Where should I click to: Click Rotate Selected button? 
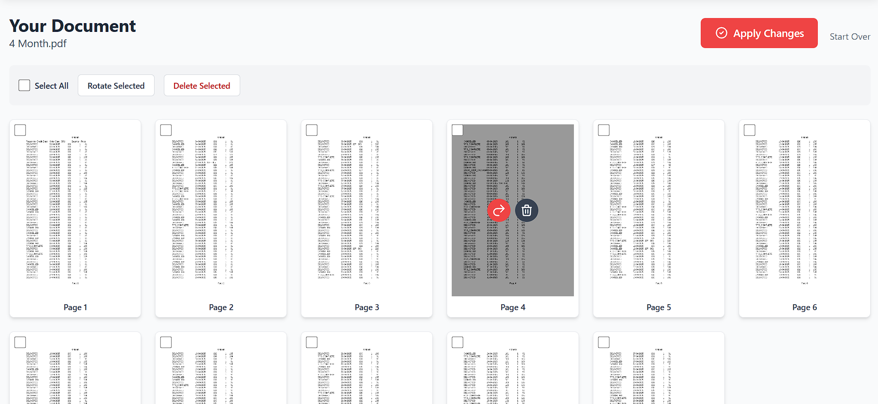[x=116, y=86]
